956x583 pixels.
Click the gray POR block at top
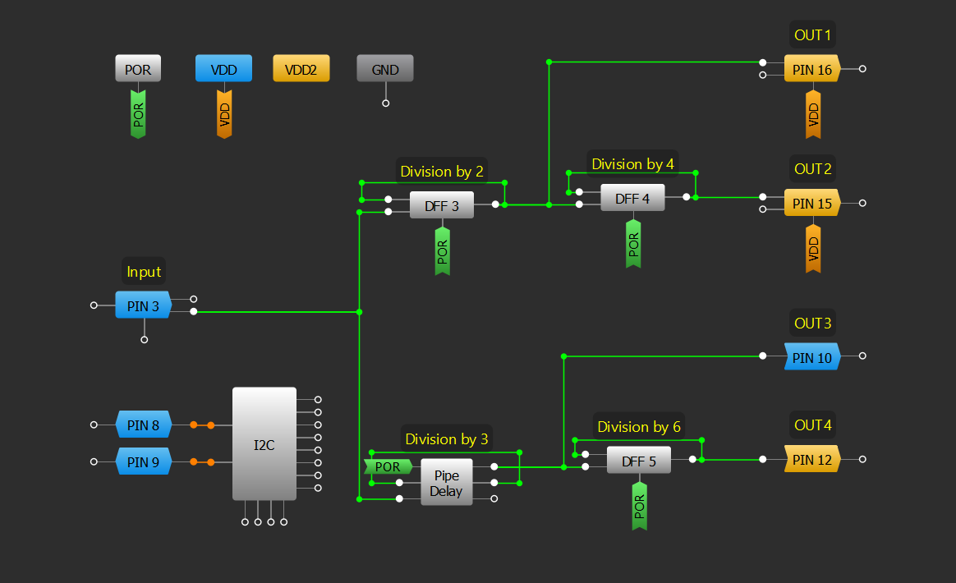[138, 70]
